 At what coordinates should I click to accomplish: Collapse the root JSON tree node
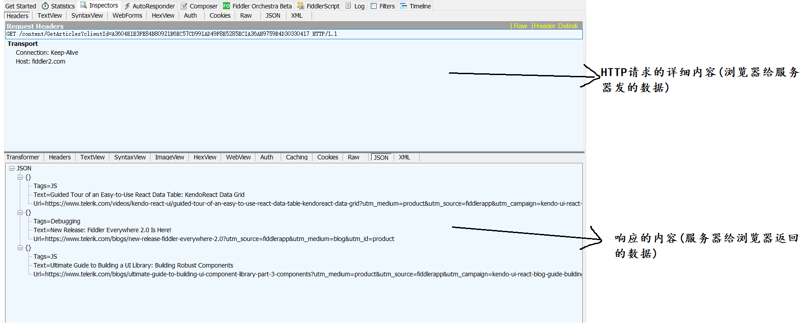pos(12,168)
